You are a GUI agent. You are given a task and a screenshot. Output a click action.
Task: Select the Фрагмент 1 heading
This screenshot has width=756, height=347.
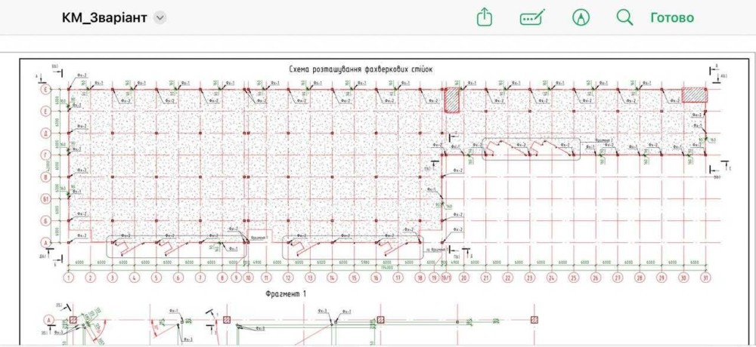[x=284, y=292]
